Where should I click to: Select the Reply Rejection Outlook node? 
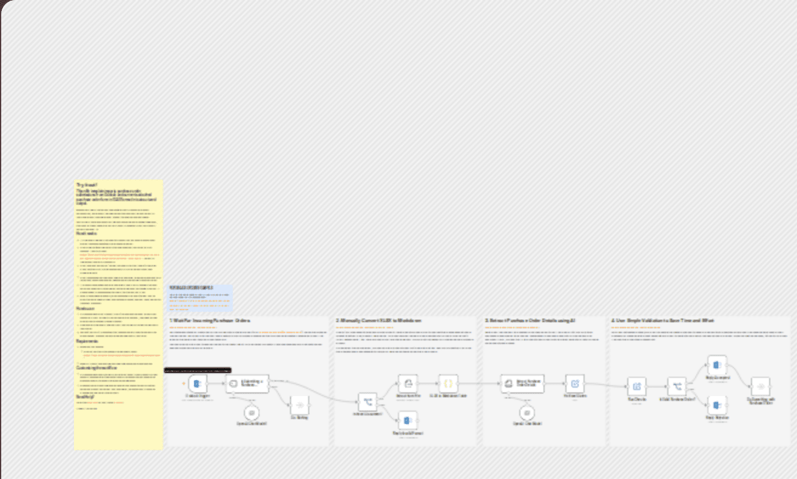pyautogui.click(x=717, y=405)
